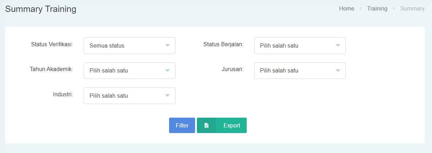Choose a Jurusan from its select box
Screen dimensions: 432x153
[x=300, y=70]
